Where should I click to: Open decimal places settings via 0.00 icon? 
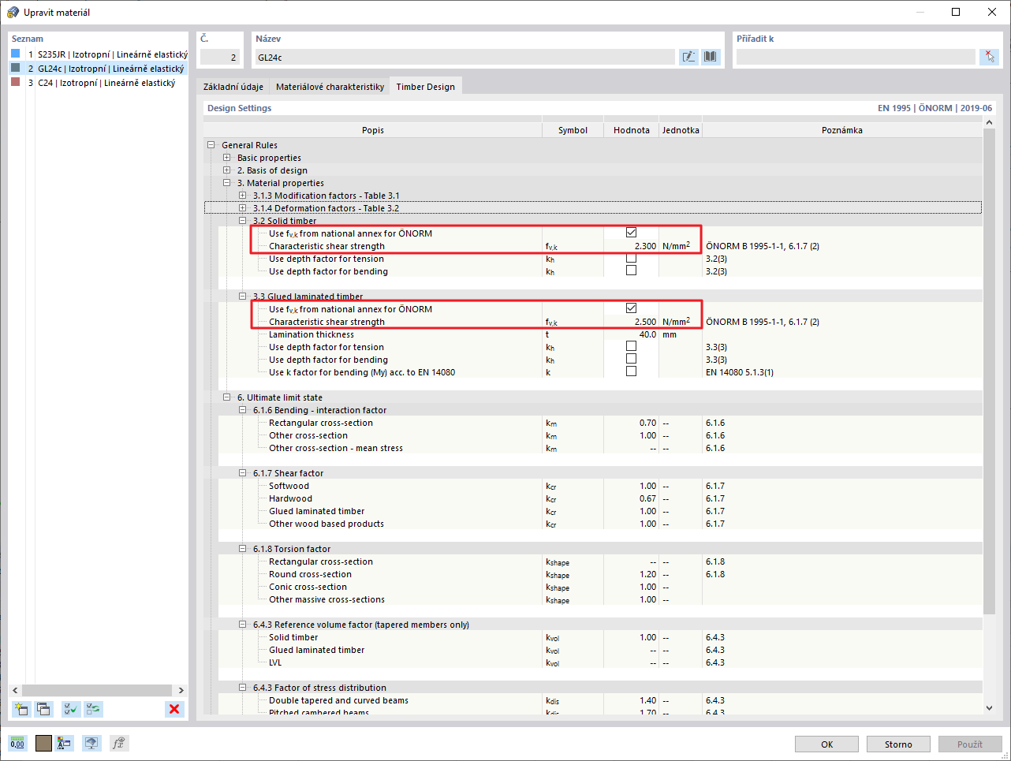click(17, 743)
